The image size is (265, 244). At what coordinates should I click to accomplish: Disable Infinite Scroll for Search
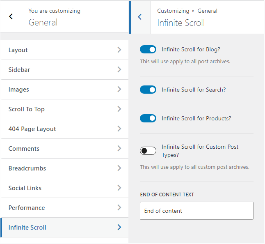click(148, 90)
